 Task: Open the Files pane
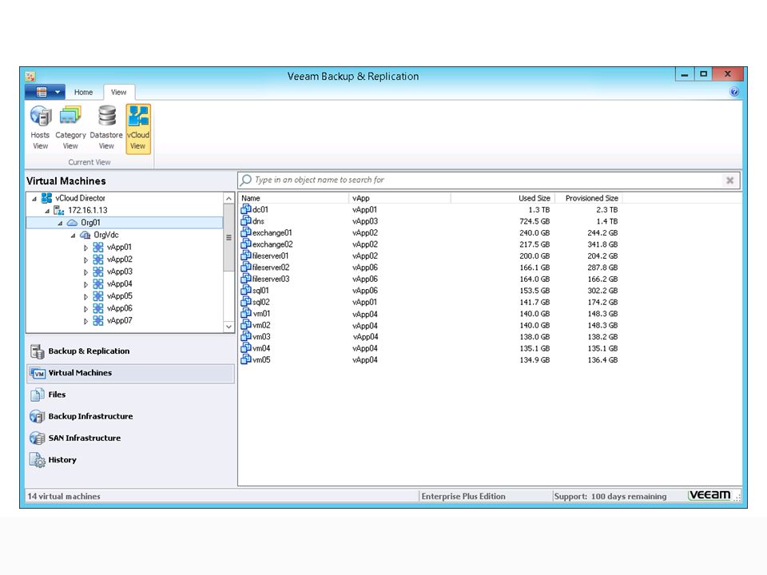[130, 395]
